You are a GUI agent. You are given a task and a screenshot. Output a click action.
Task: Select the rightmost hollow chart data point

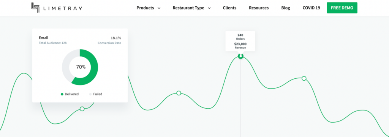304,78
